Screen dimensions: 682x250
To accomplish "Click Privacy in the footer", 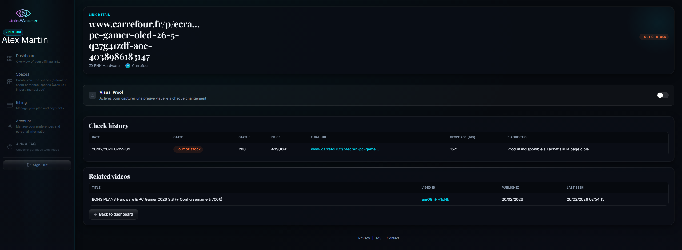I will pyautogui.click(x=364, y=238).
